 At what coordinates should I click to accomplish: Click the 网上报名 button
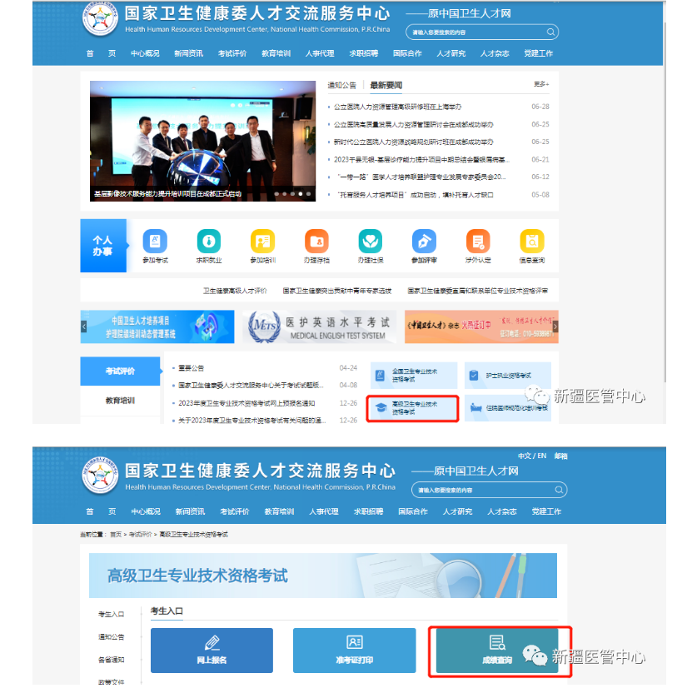click(x=212, y=651)
